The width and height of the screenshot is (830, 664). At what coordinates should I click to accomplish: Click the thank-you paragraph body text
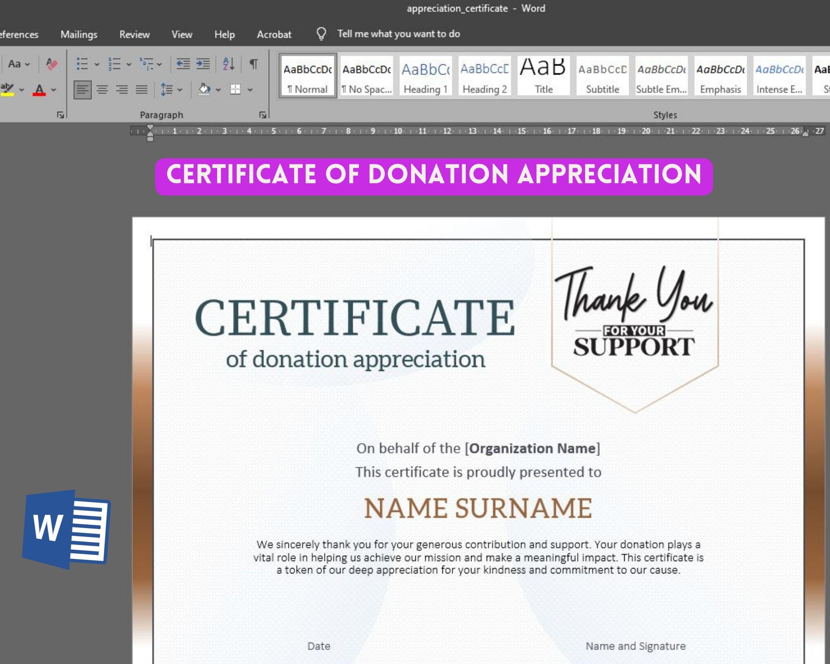478,557
